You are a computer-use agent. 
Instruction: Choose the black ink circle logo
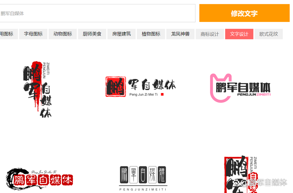pos(39,178)
